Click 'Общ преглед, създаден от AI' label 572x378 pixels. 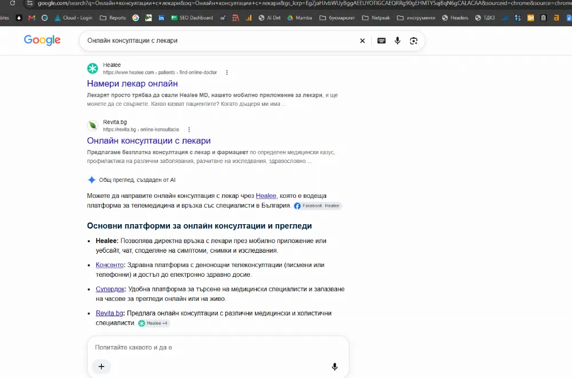(x=137, y=180)
